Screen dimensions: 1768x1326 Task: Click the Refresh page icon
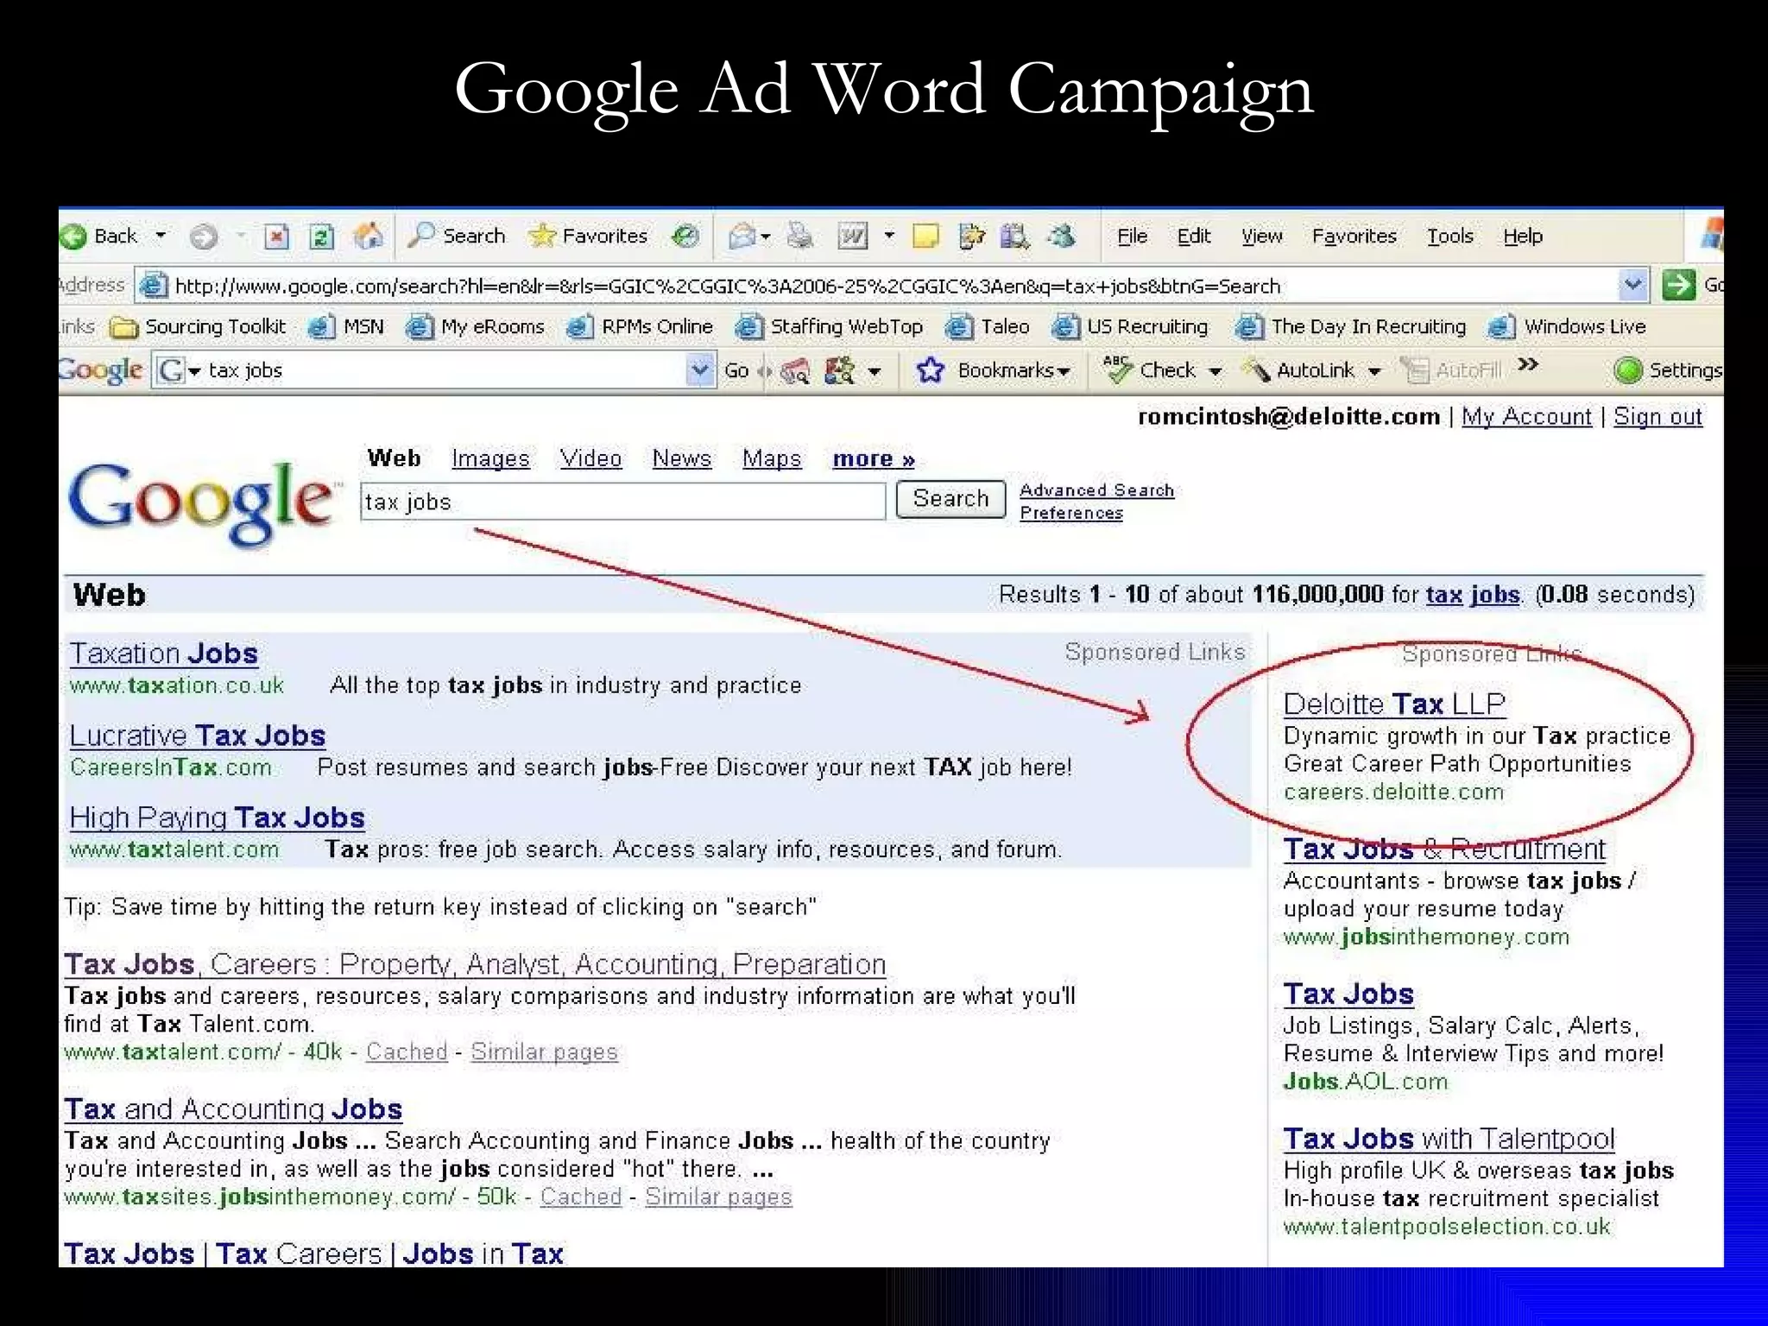coord(321,237)
